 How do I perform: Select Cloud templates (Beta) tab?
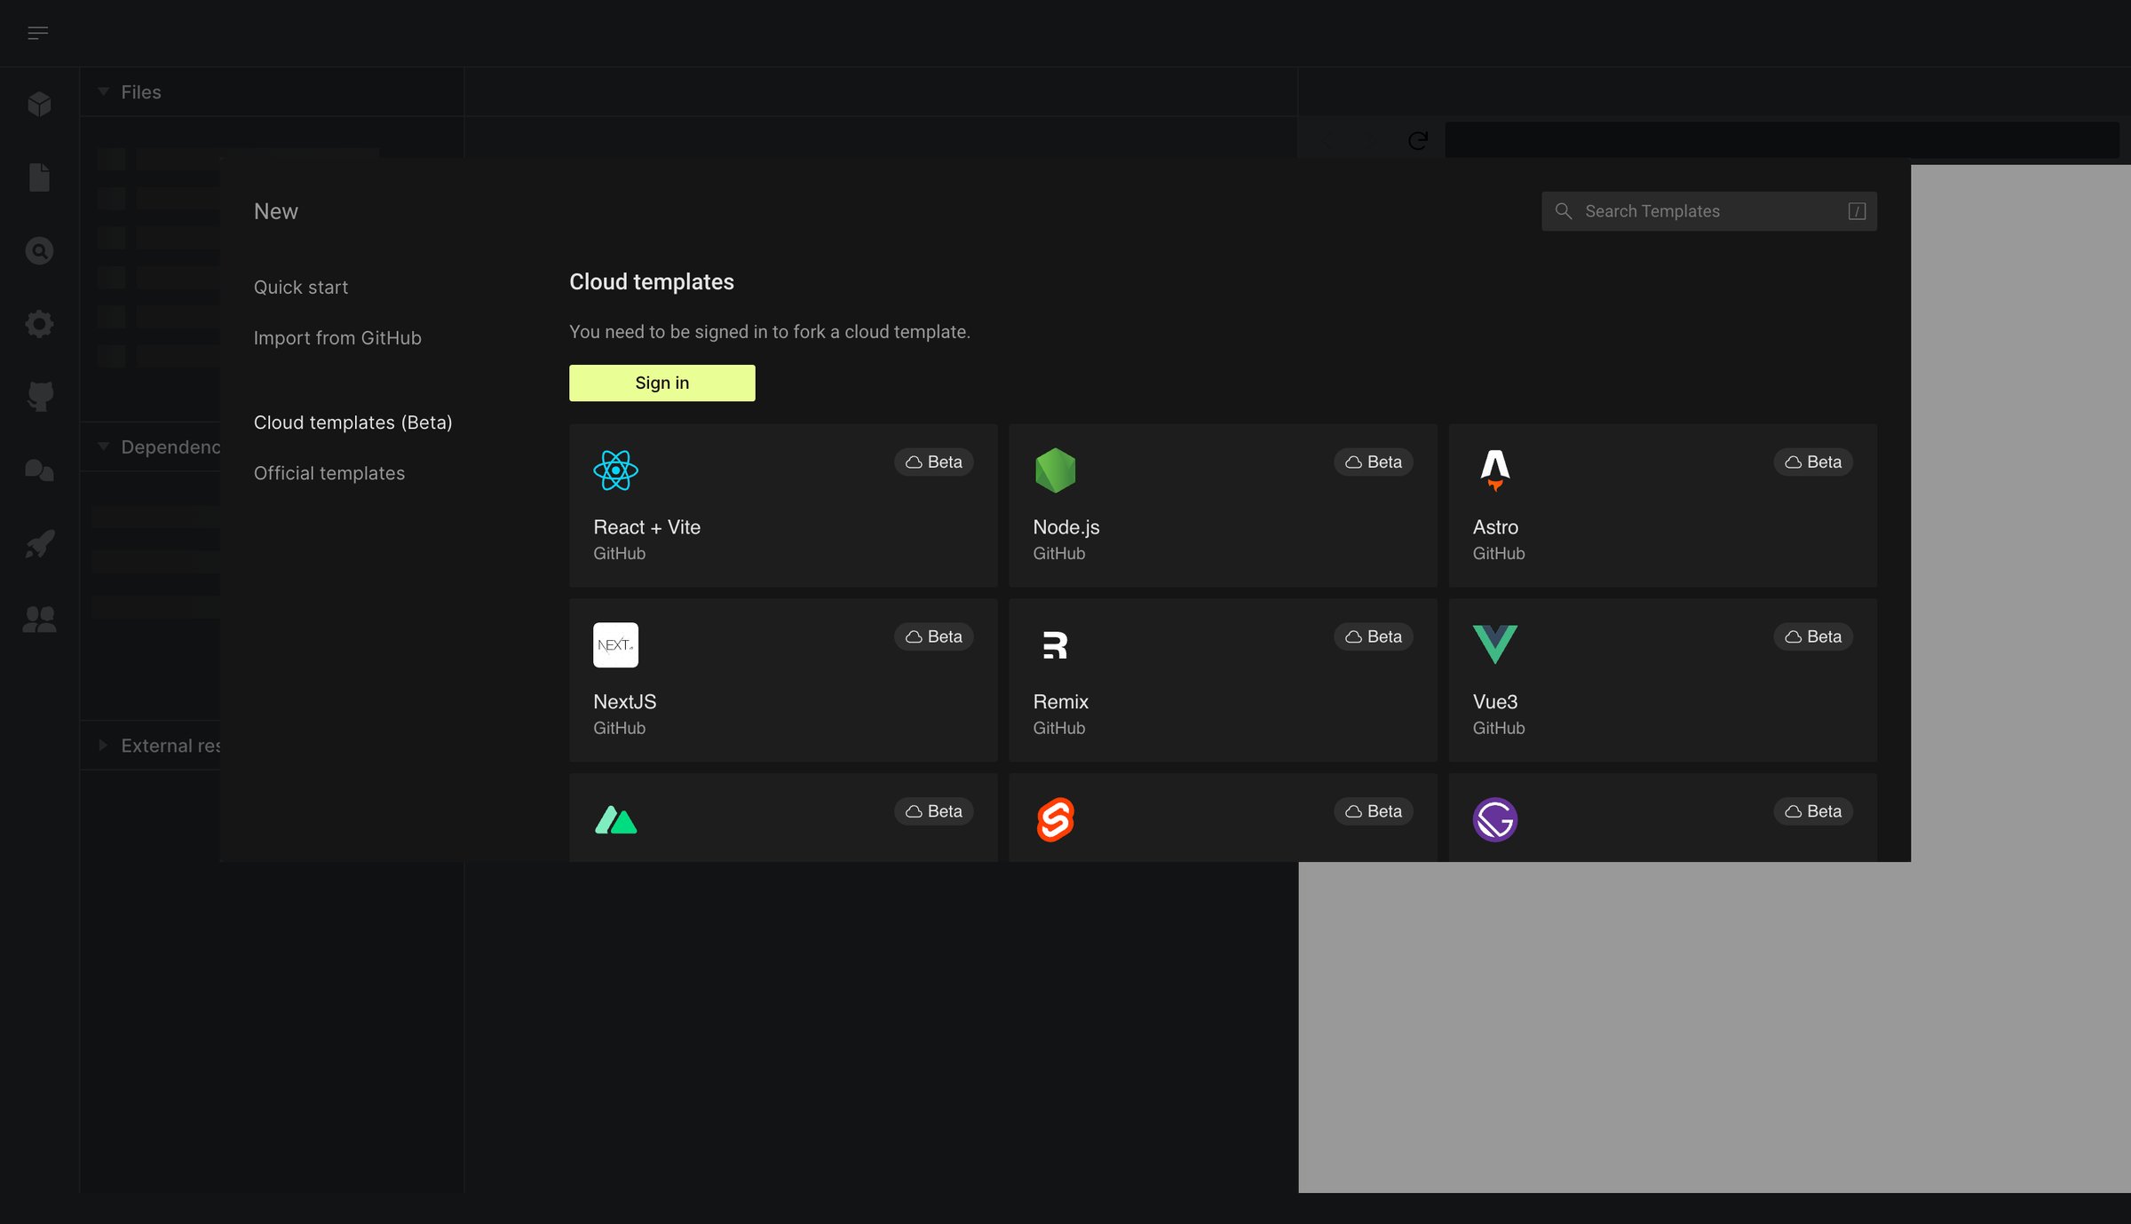(x=353, y=422)
